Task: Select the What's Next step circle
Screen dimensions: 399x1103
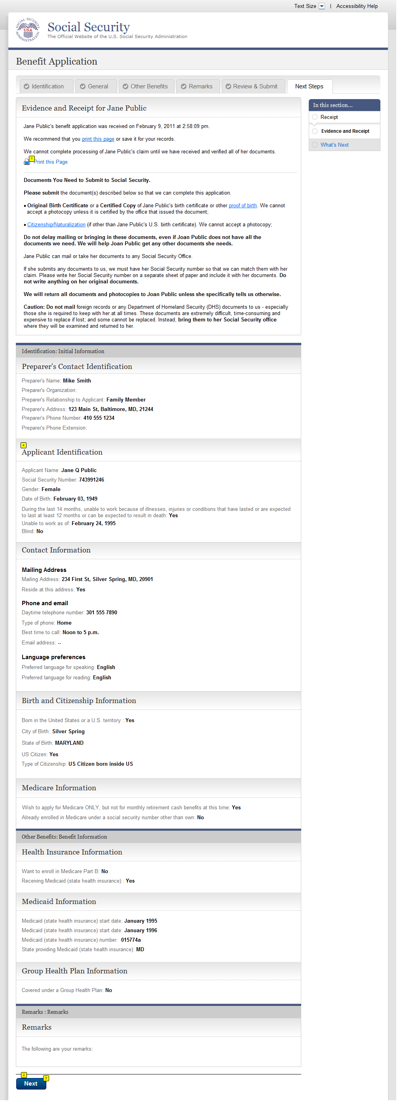Action: [x=315, y=145]
